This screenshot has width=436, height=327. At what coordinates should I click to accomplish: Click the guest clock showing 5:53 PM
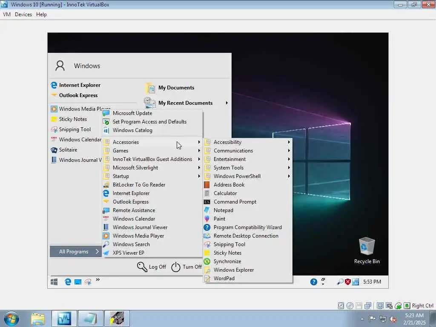(372, 282)
